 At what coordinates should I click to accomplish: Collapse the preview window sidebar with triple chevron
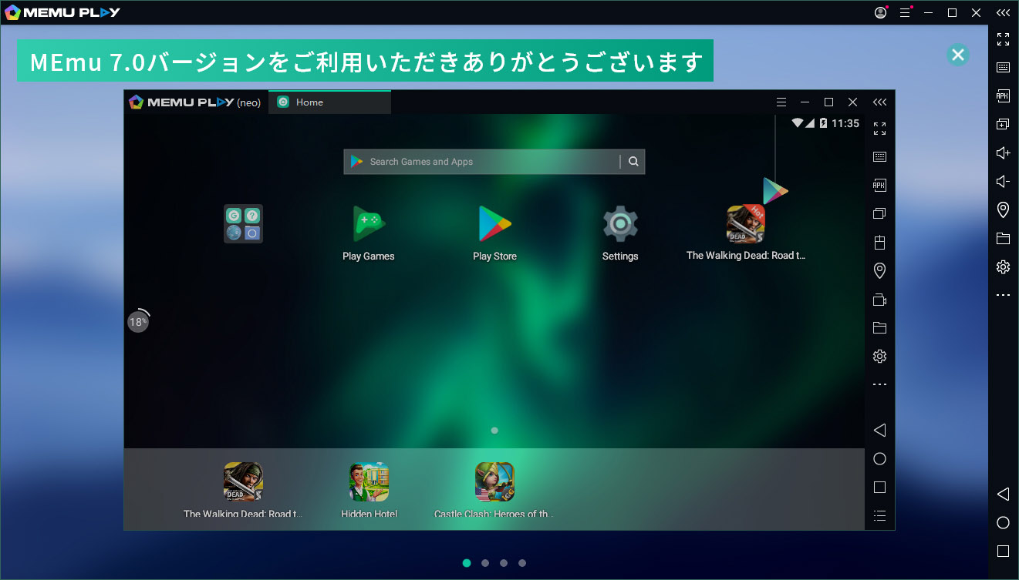coord(879,102)
